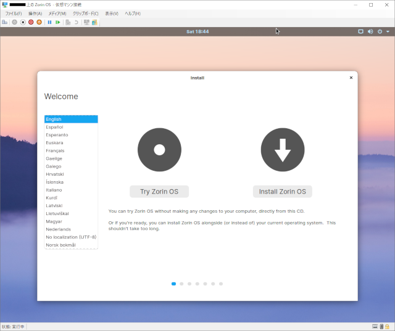Screen dimensions: 395x331
Task: Click the Revert arrow icon
Action: pos(76,22)
